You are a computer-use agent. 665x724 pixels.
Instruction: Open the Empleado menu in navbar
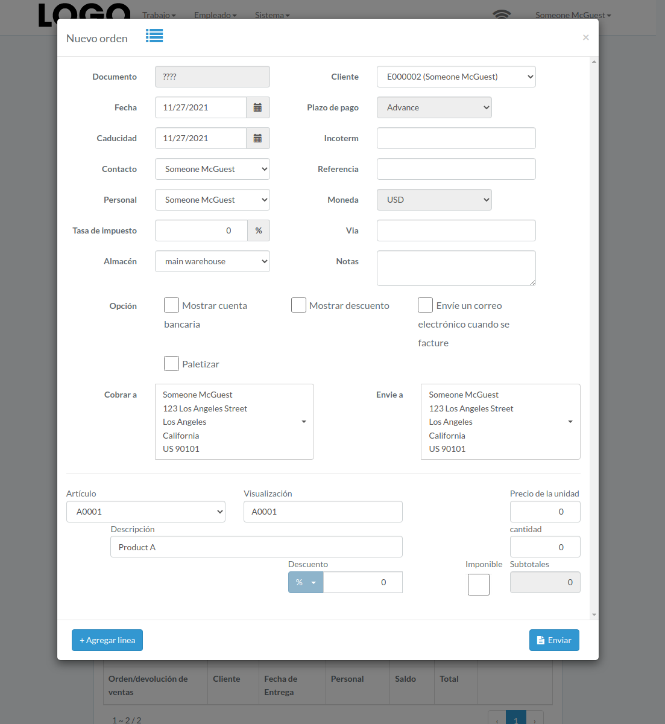coord(215,15)
